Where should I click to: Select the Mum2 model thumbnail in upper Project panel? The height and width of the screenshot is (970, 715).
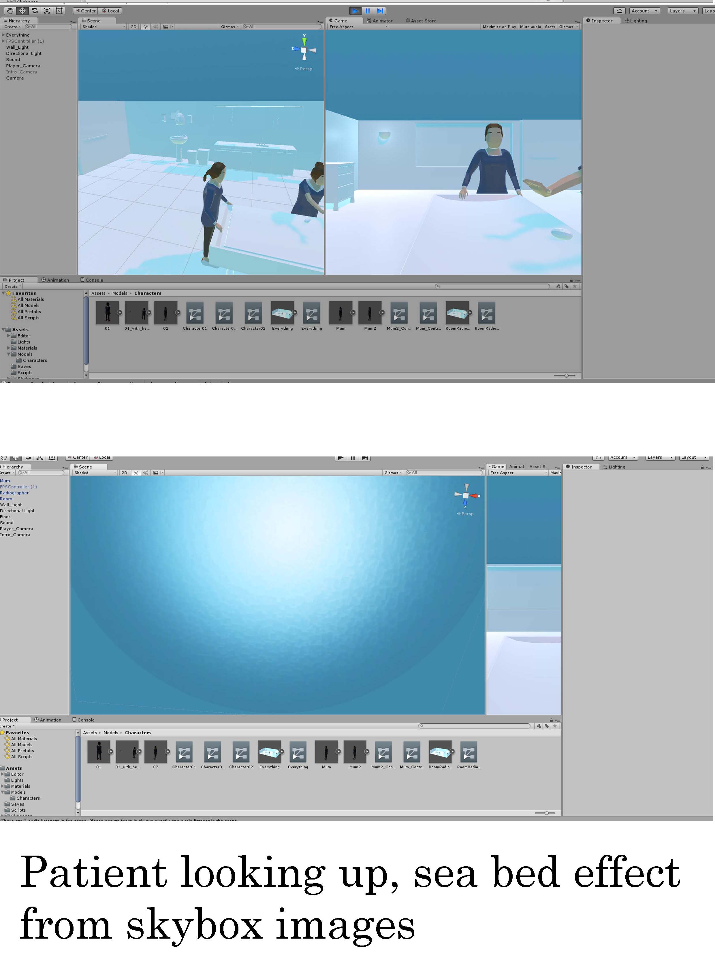pos(370,313)
